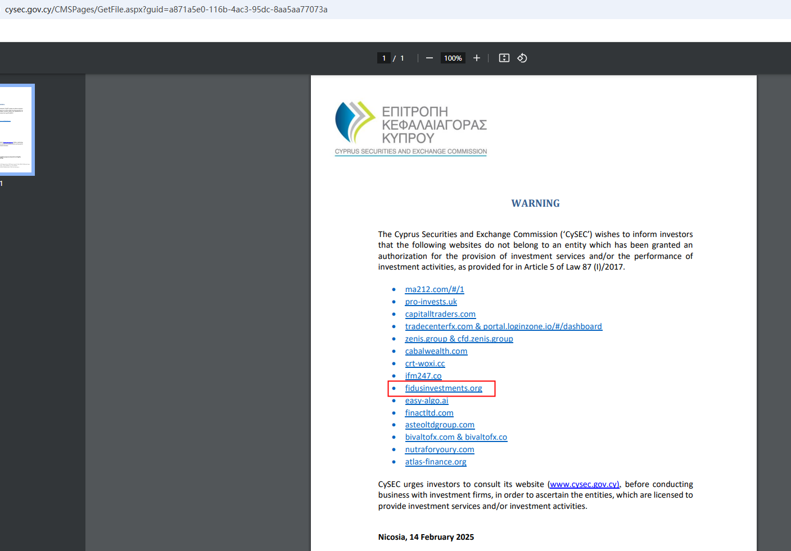Viewport: 791px width, 551px height.
Task: Open the asteoltdgroup.com link
Action: click(x=440, y=425)
